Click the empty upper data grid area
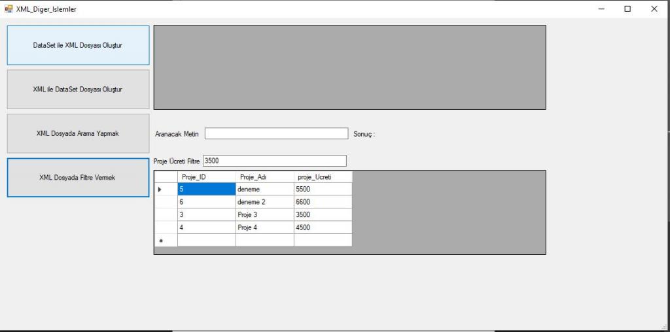 tap(349, 67)
